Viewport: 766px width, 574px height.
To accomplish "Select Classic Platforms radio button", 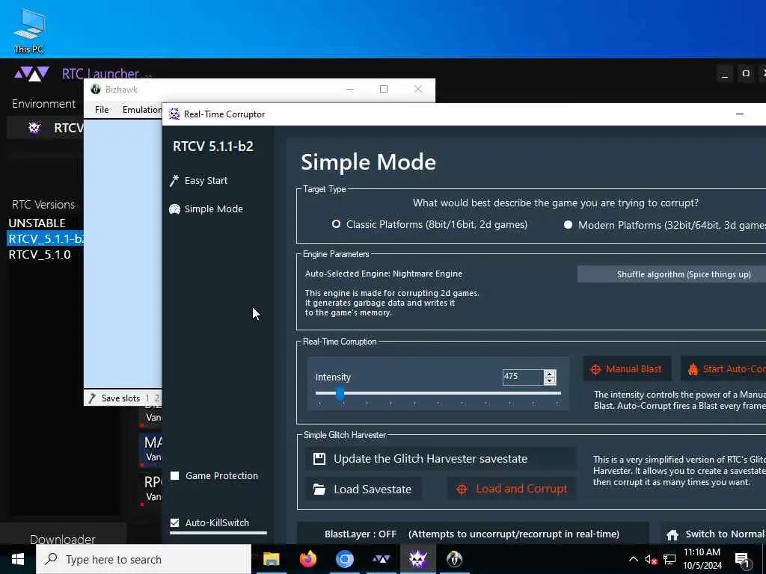I will click(x=336, y=224).
